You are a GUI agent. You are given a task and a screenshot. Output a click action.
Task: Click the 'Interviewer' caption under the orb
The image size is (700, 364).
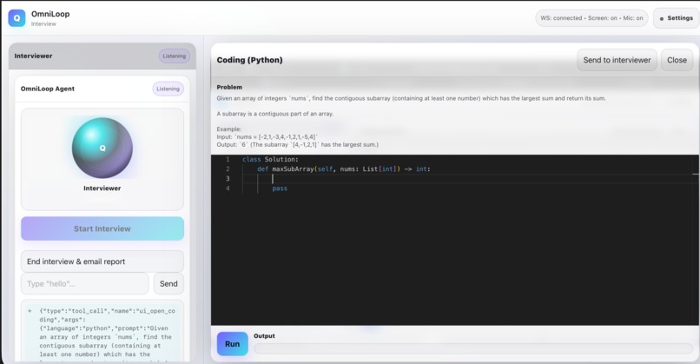pyautogui.click(x=102, y=188)
